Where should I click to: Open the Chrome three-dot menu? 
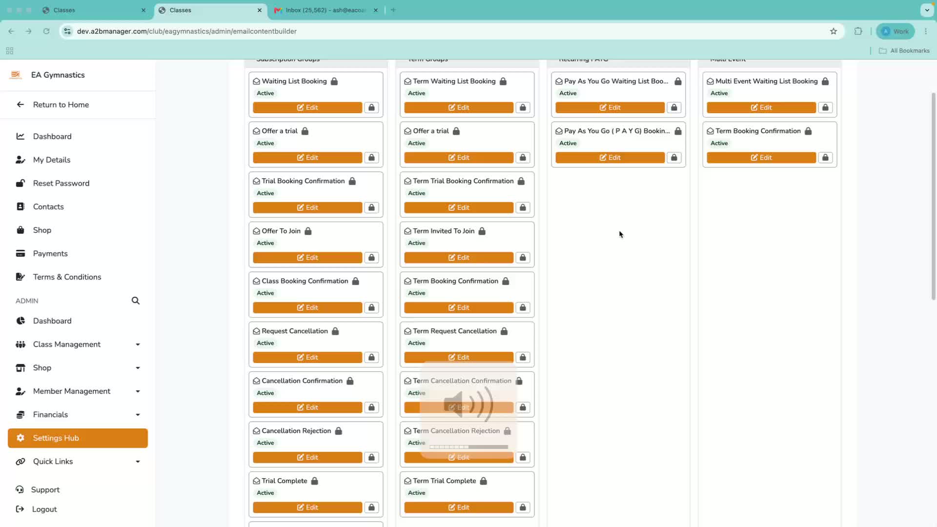click(x=926, y=31)
